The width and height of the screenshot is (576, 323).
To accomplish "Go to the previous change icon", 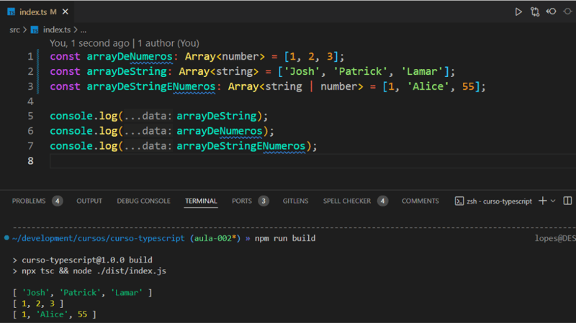I will pos(552,12).
